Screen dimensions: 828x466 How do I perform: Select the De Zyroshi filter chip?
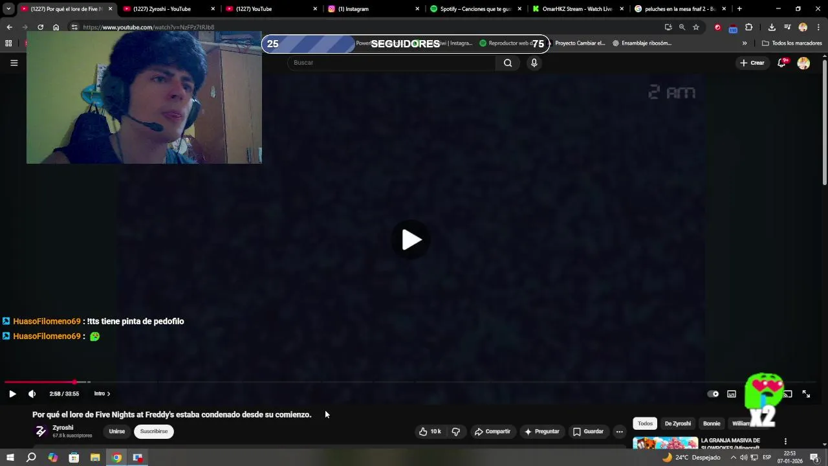[x=678, y=423]
